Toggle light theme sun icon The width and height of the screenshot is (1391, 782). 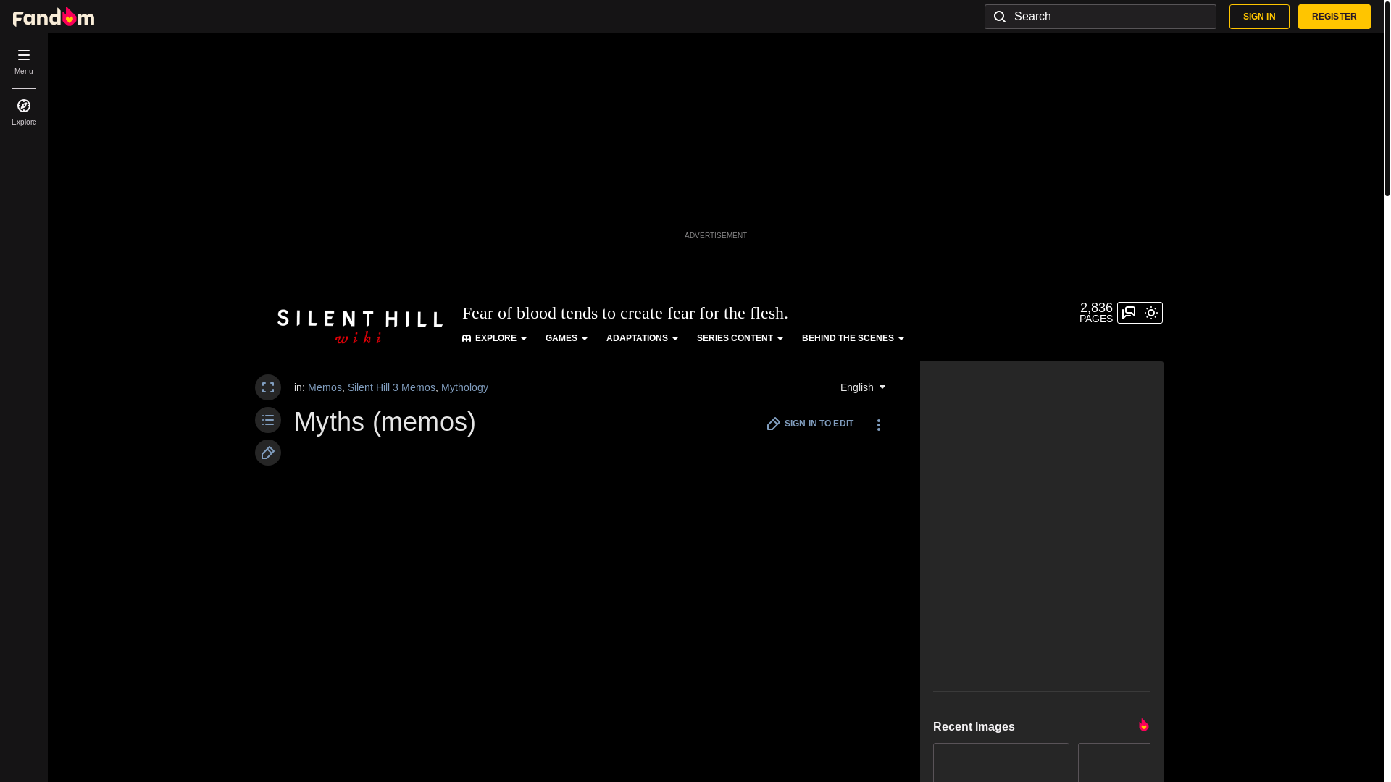[1151, 313]
